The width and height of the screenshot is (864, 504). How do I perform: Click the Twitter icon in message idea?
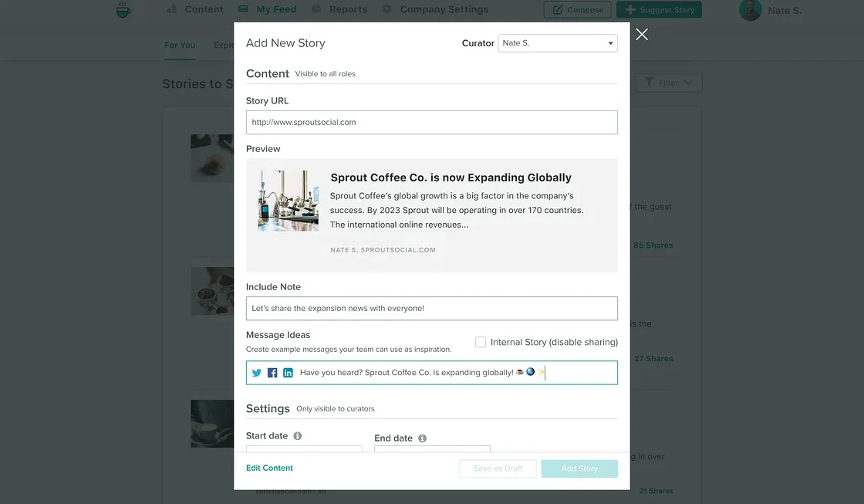(257, 373)
